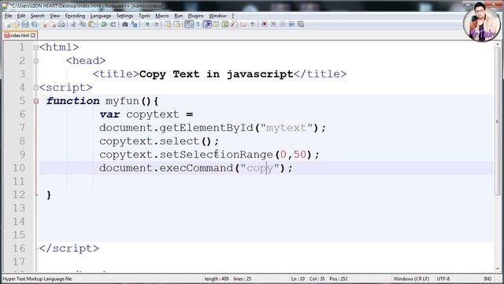Close the index.html tab with its X

click(x=33, y=35)
